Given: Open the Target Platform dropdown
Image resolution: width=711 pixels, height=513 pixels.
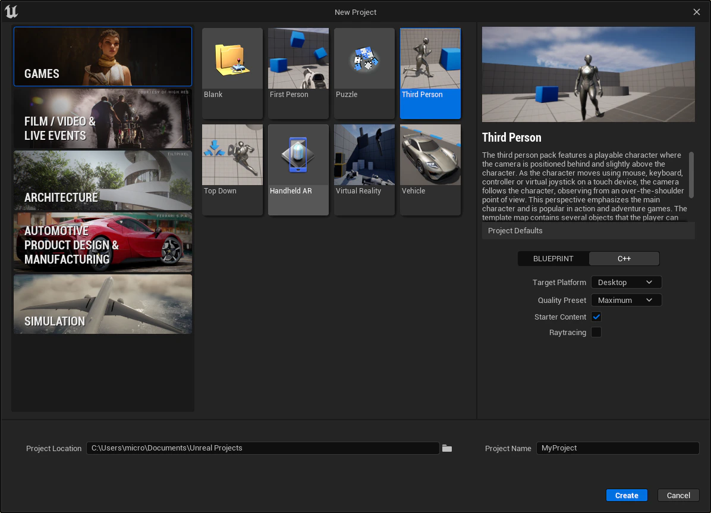Looking at the screenshot, I should click(626, 283).
